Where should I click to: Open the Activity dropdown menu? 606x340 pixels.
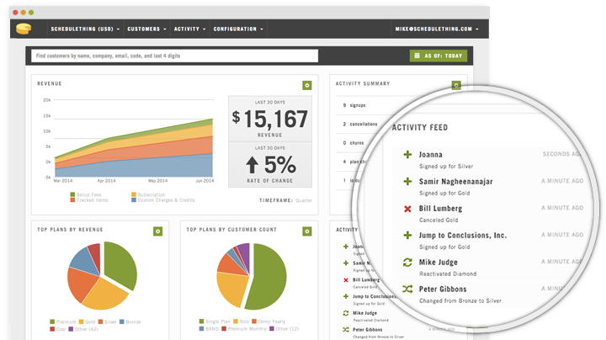189,29
